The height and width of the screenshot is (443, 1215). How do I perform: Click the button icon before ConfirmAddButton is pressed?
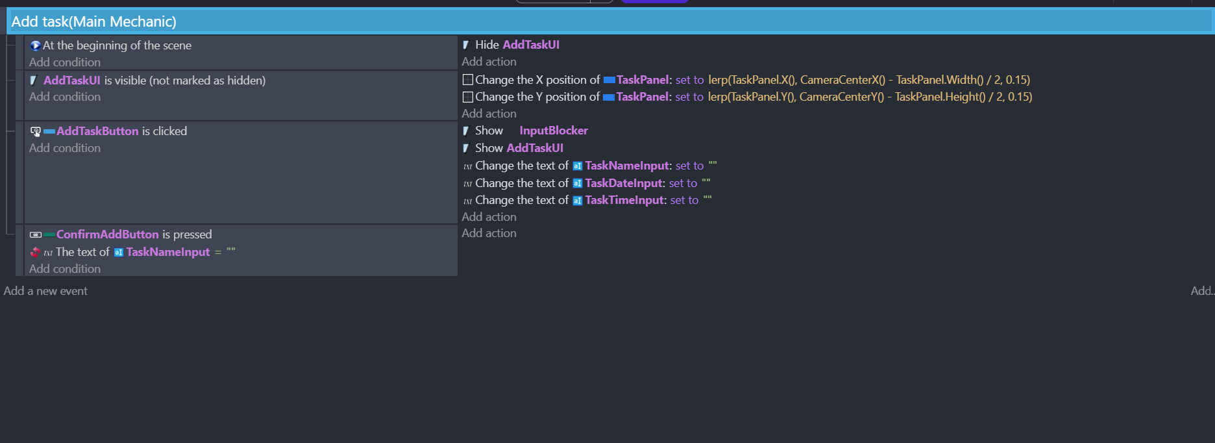[36, 234]
